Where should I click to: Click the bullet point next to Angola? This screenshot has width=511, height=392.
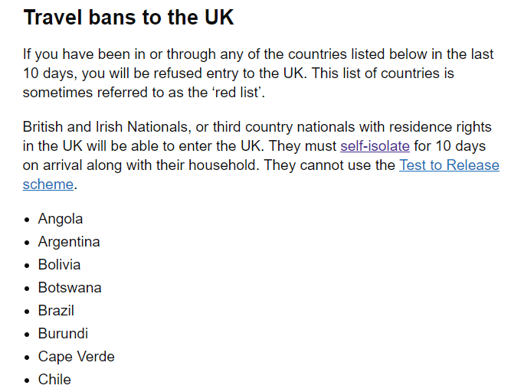[27, 220]
